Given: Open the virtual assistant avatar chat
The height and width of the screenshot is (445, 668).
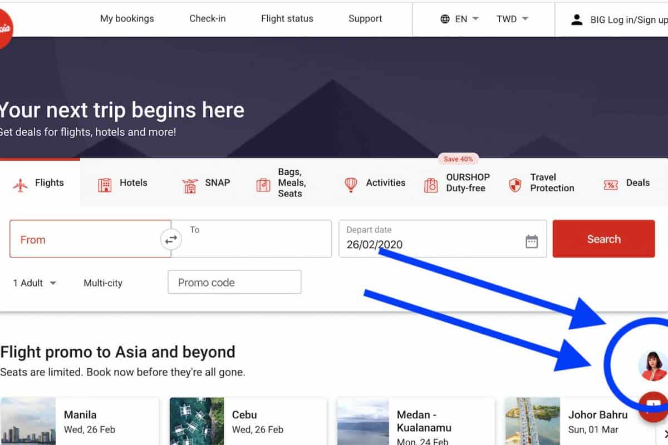Looking at the screenshot, I should (653, 365).
